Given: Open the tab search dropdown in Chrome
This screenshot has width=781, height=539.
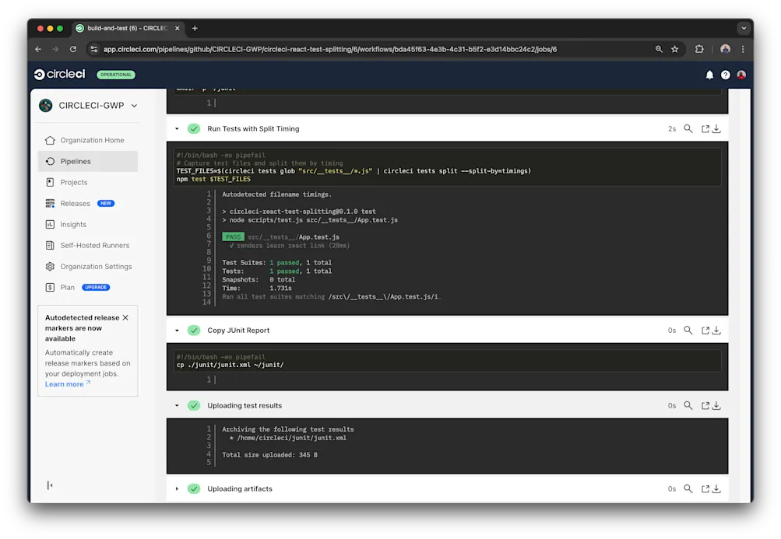Looking at the screenshot, I should point(744,28).
